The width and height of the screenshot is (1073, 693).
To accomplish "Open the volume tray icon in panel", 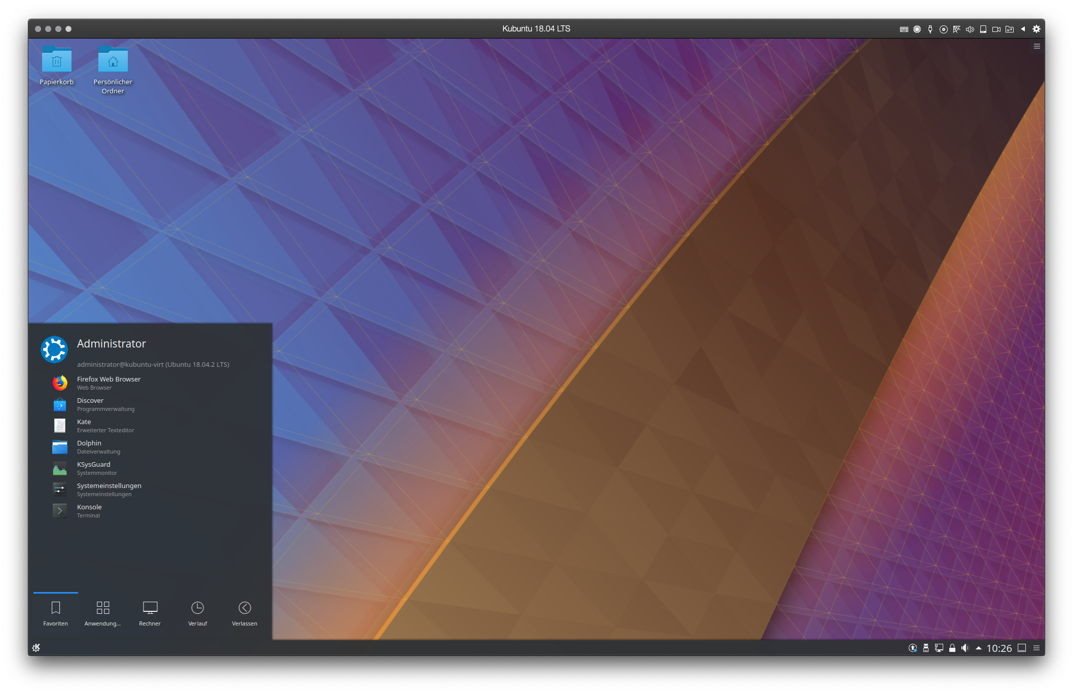I will [965, 648].
